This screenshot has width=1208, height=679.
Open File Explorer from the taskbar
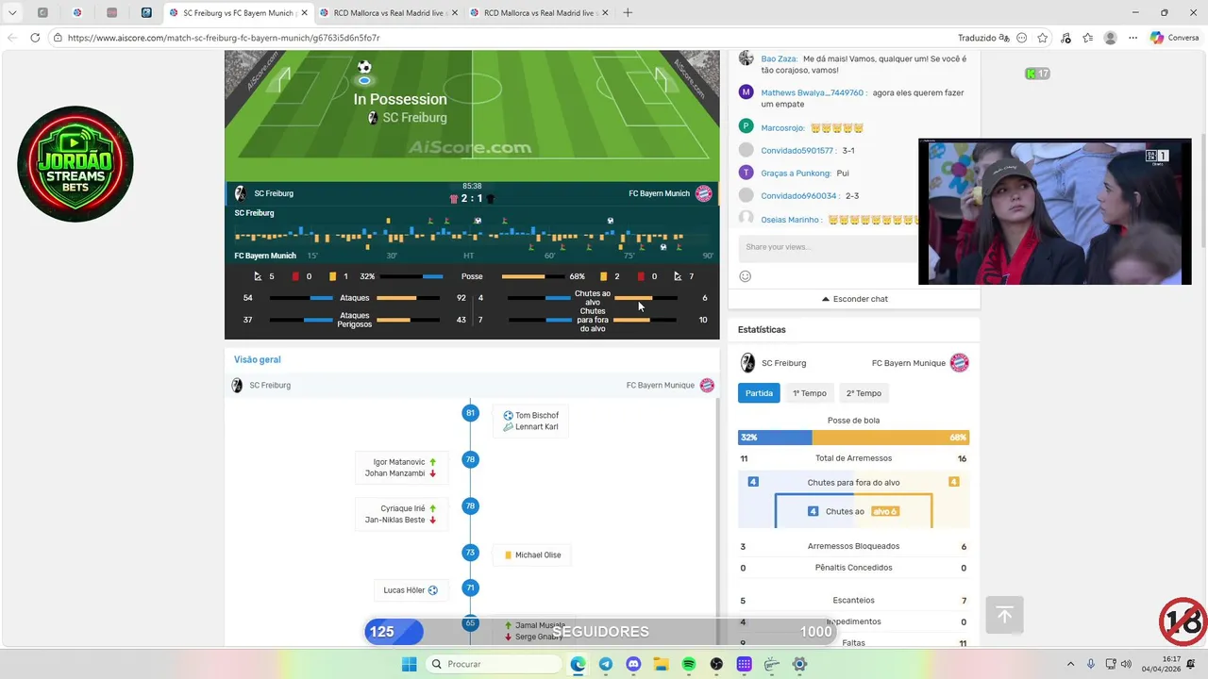661,664
